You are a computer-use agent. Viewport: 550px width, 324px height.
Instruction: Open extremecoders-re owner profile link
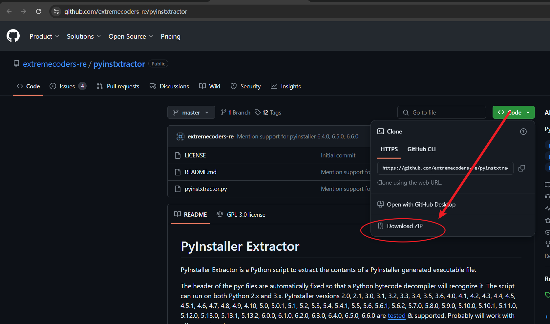click(x=55, y=64)
